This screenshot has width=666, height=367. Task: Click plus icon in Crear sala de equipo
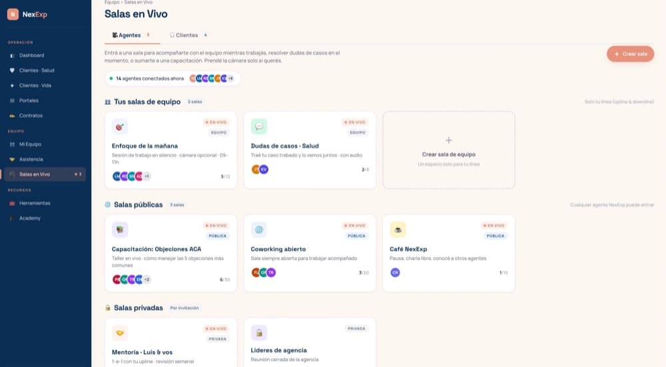pos(448,140)
